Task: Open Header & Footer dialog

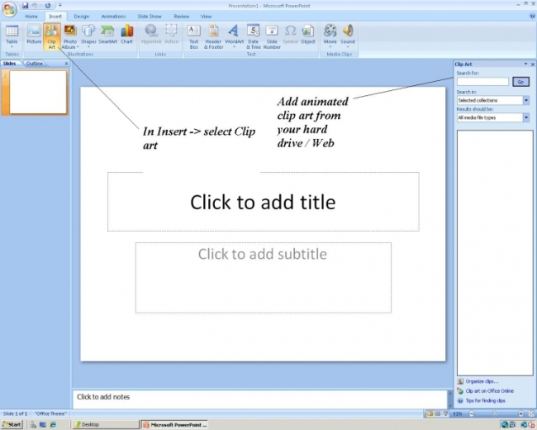Action: (214, 36)
